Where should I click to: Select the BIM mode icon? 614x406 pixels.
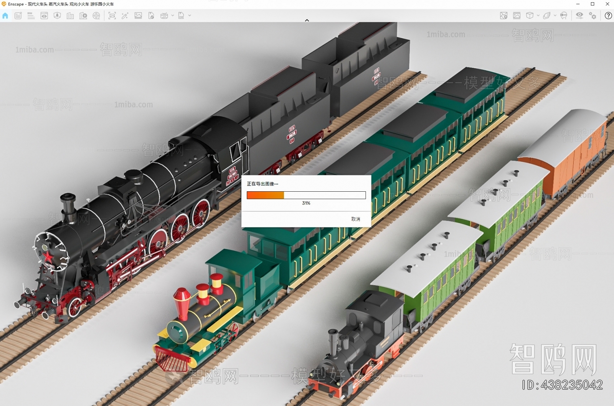[x=31, y=16]
